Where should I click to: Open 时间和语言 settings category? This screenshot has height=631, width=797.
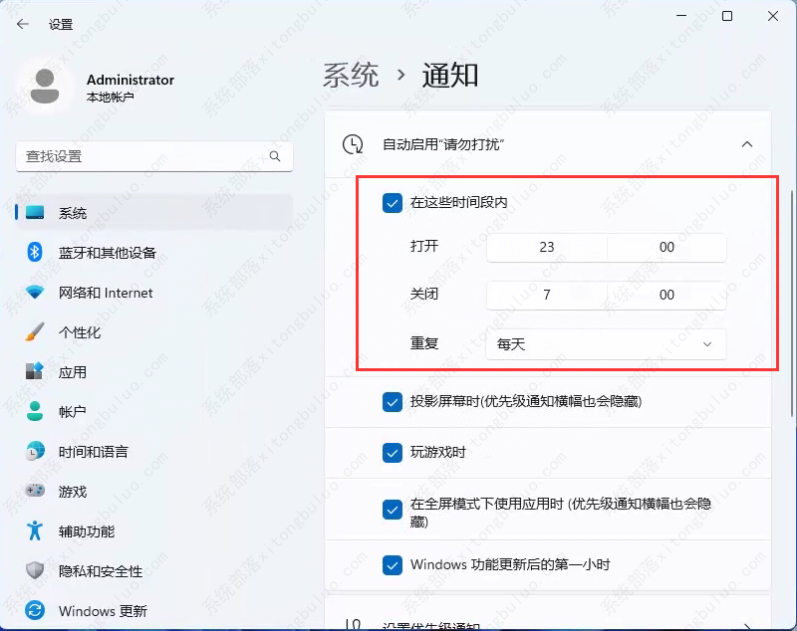click(93, 452)
